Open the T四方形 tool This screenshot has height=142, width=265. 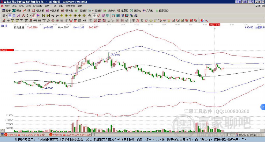[x=81, y=10]
